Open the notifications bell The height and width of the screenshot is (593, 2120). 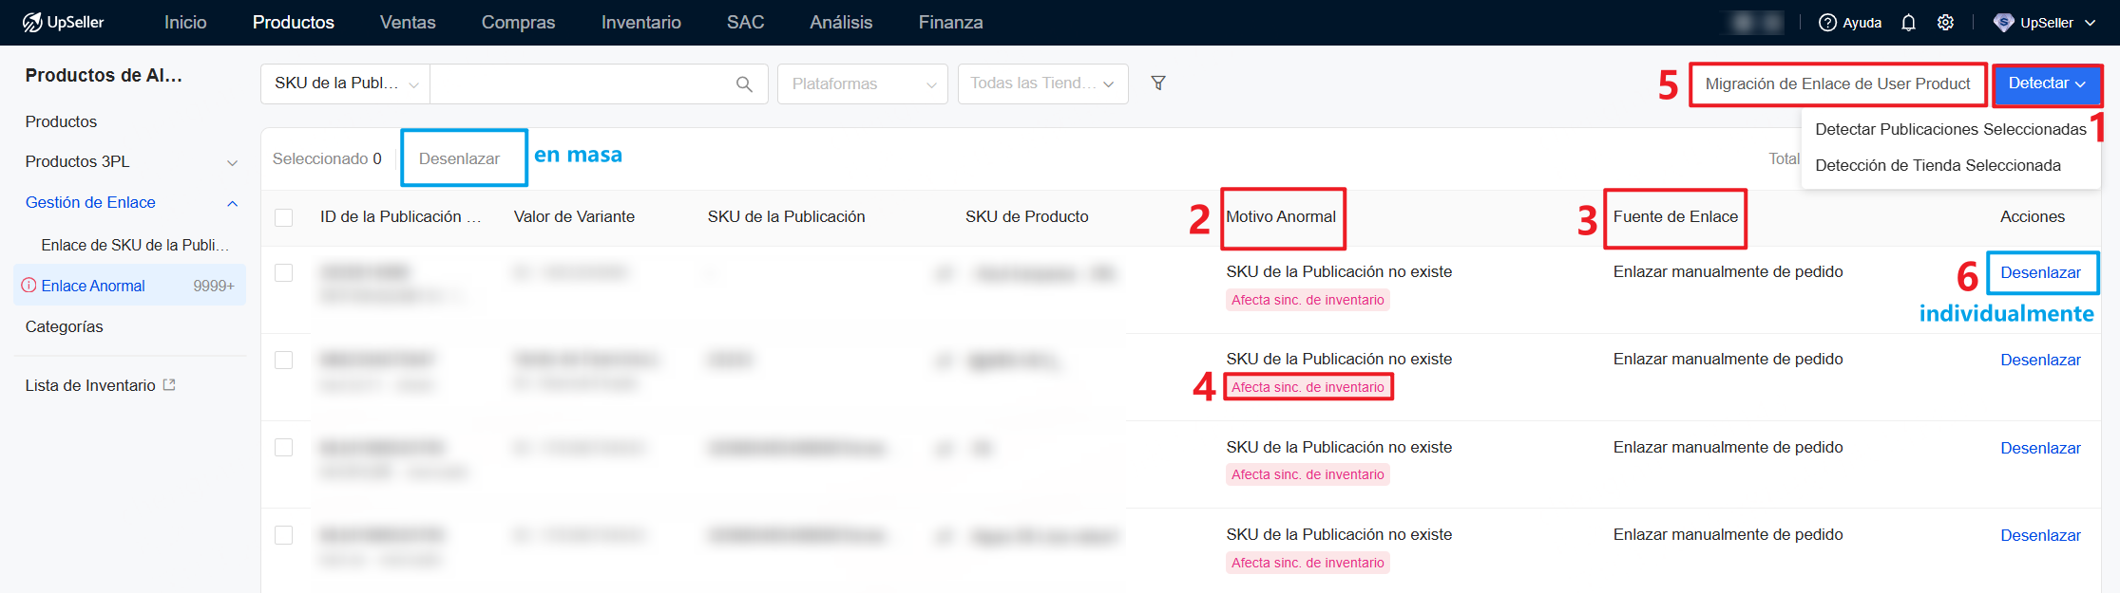point(1908,23)
